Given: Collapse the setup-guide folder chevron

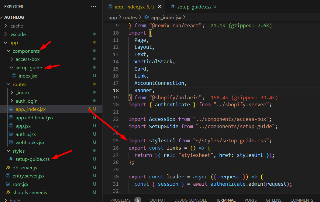Looking at the screenshot, I should click(x=12, y=68).
